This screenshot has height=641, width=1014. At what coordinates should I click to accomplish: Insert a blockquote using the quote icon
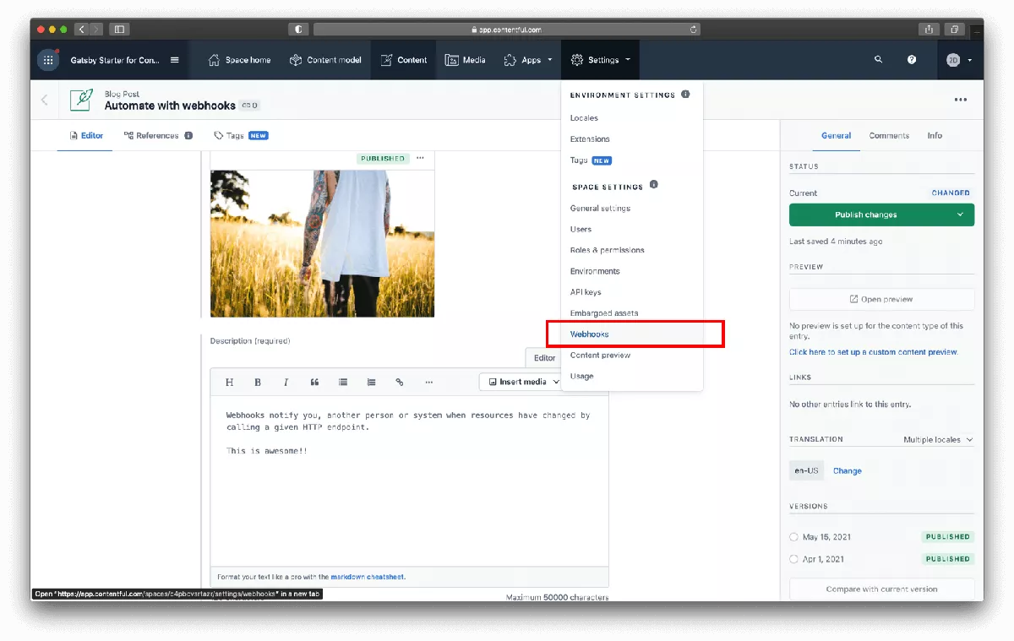[x=314, y=382]
